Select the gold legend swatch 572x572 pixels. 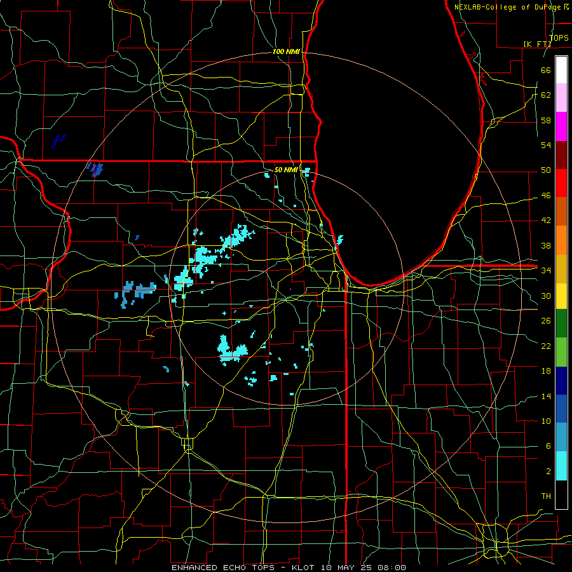pos(561,269)
